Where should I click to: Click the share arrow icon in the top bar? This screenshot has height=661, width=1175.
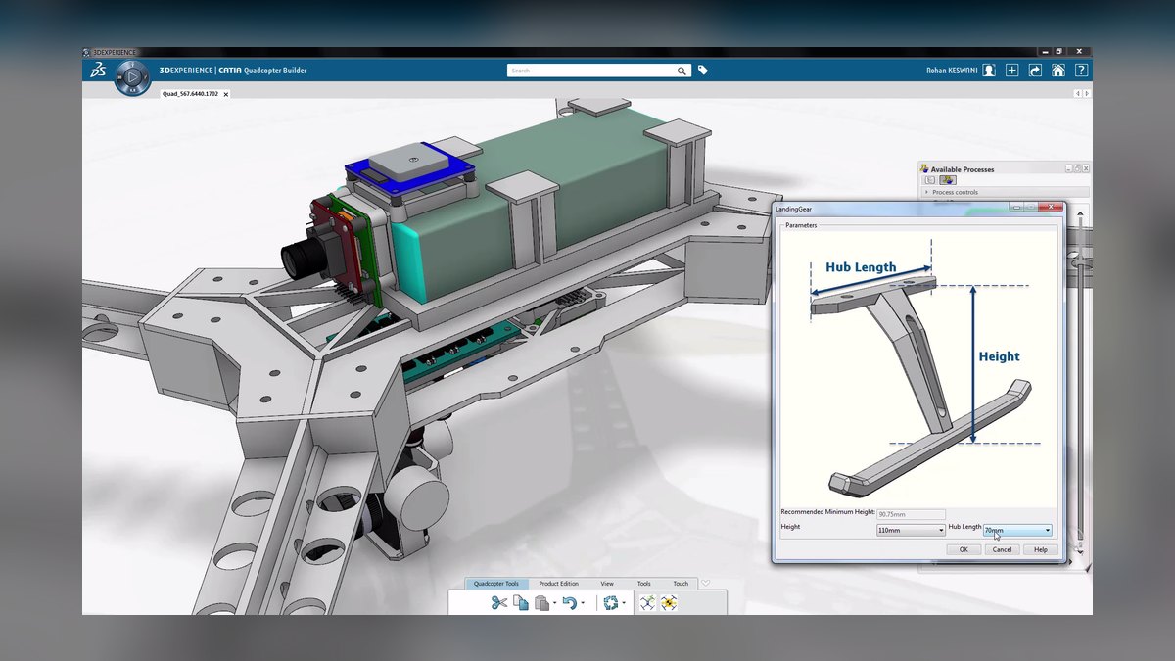point(1035,71)
